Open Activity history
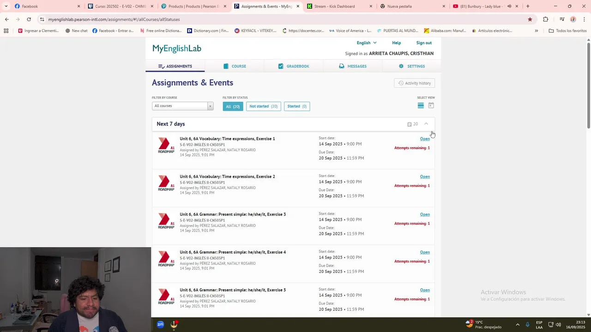This screenshot has height=332, width=591. click(x=414, y=83)
